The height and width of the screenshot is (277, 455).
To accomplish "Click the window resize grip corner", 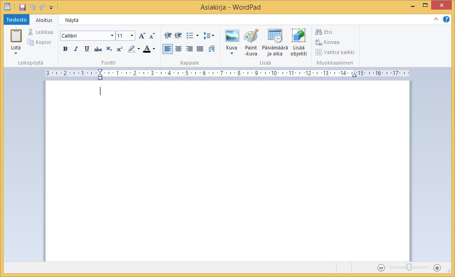I will [x=449, y=270].
